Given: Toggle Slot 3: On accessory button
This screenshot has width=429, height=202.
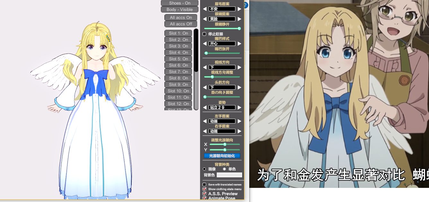Looking at the screenshot, I should point(179,46).
